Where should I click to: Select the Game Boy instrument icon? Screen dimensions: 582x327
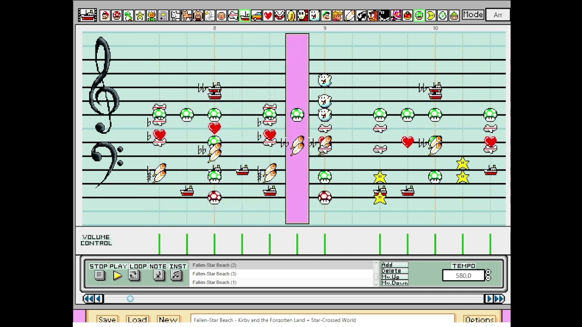pyautogui.click(x=163, y=15)
